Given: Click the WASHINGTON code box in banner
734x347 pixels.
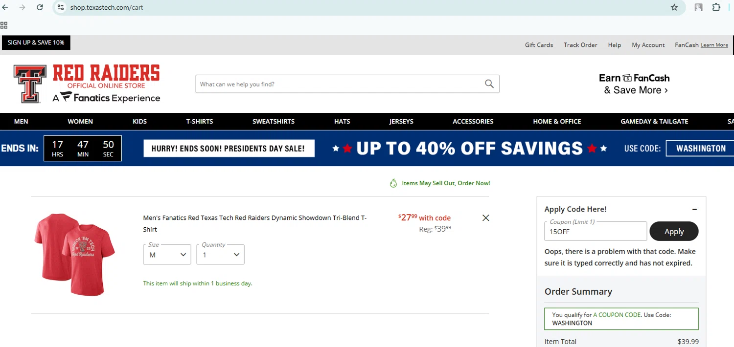Looking at the screenshot, I should [700, 149].
